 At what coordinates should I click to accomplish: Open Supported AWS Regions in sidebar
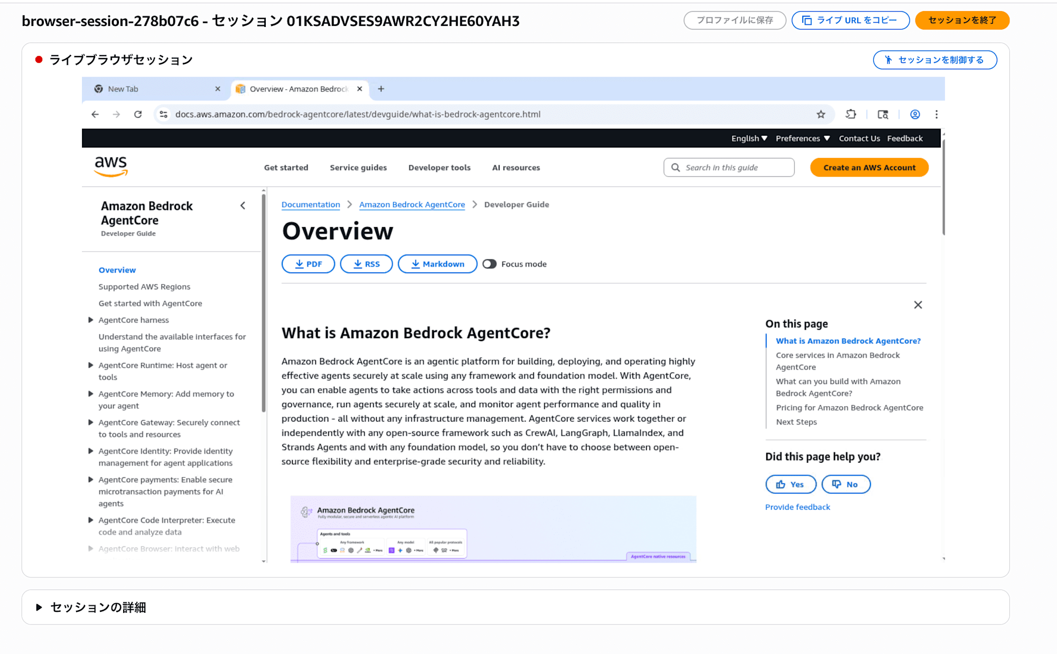[144, 287]
